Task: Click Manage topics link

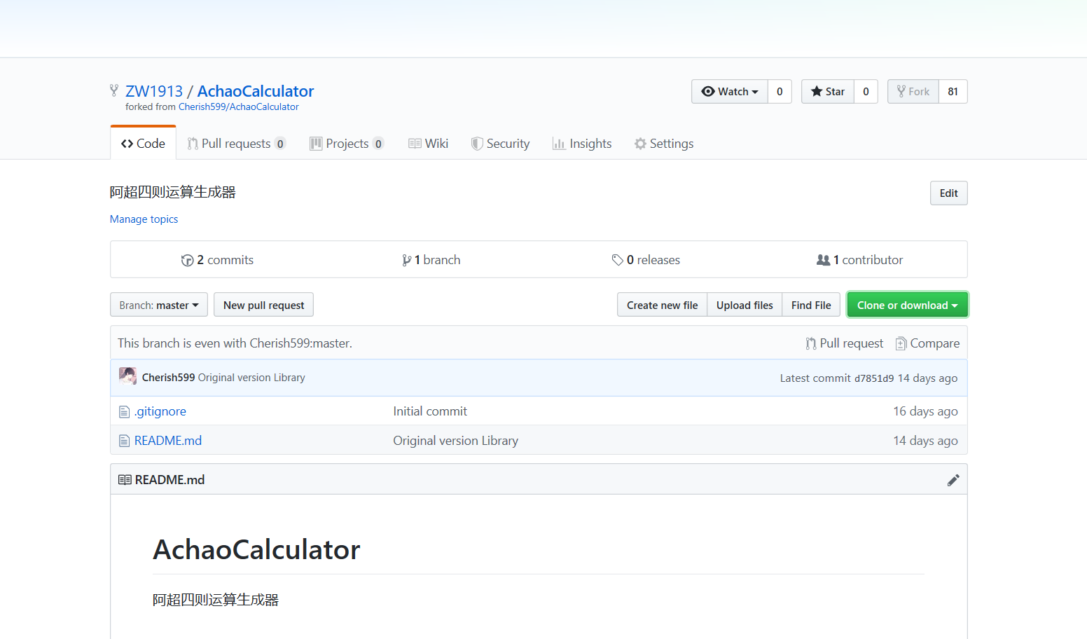Action: click(x=144, y=219)
